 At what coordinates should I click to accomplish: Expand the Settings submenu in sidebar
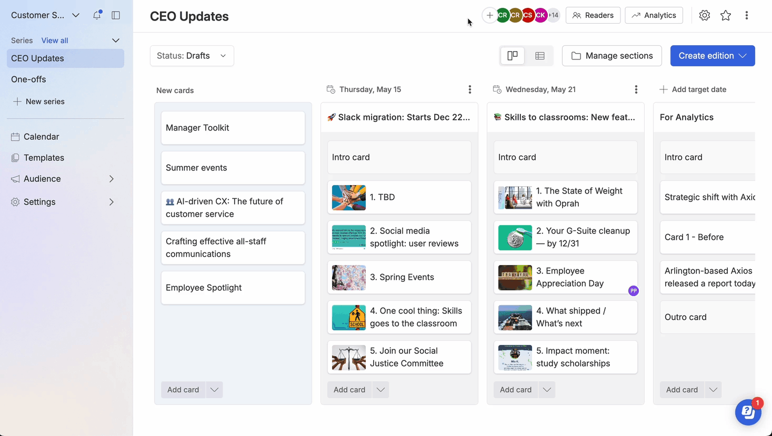coord(112,202)
